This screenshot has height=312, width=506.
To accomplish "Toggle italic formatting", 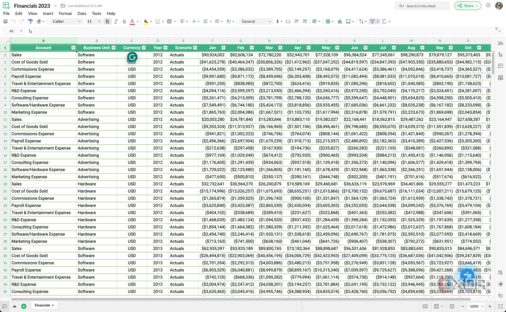I will [116, 21].
